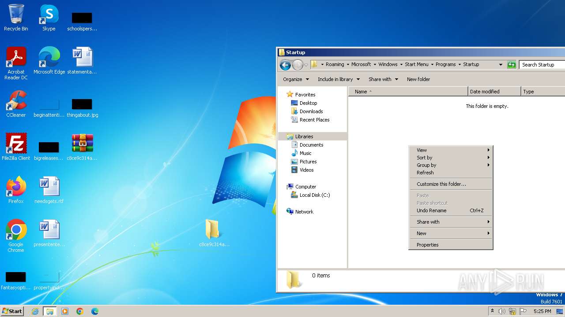Click the Action Center flag icon
The image size is (565, 317).
point(523,311)
